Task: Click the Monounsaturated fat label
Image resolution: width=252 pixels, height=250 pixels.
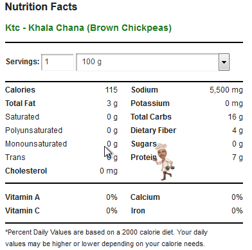Action: [36, 144]
